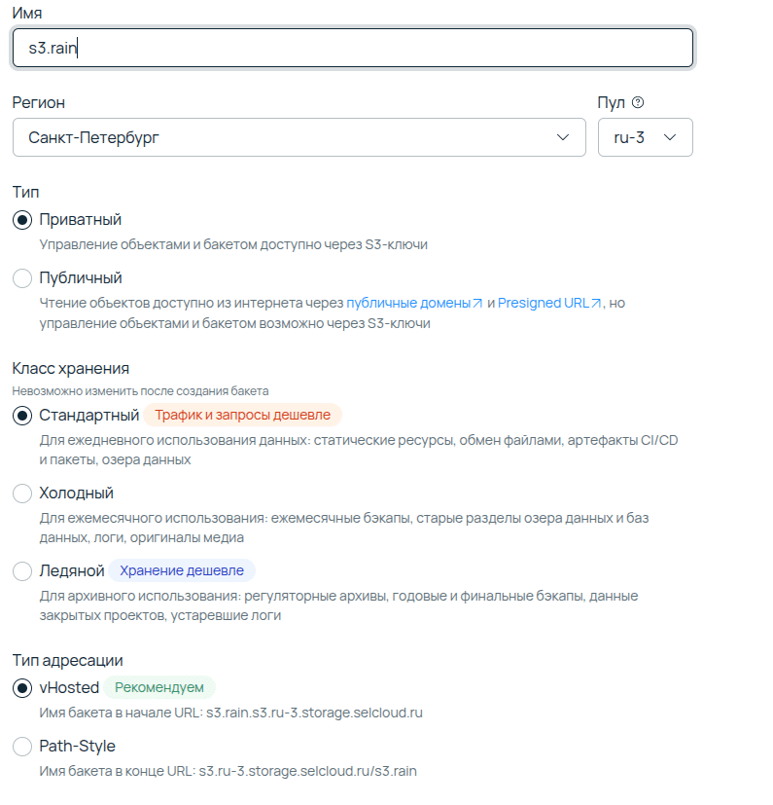
Task: Expand the Пул dropdown ru-3
Action: [x=645, y=137]
